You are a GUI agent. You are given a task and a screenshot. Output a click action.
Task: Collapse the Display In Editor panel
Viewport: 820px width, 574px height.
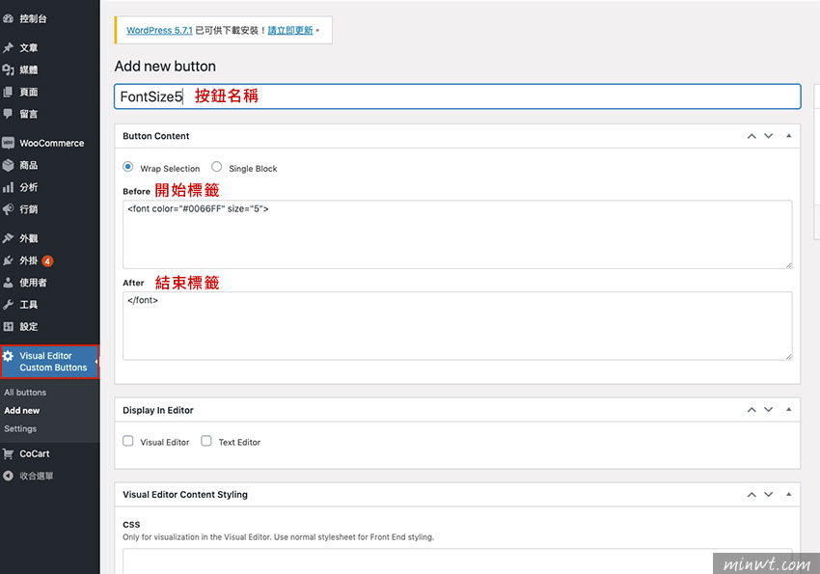(788, 409)
